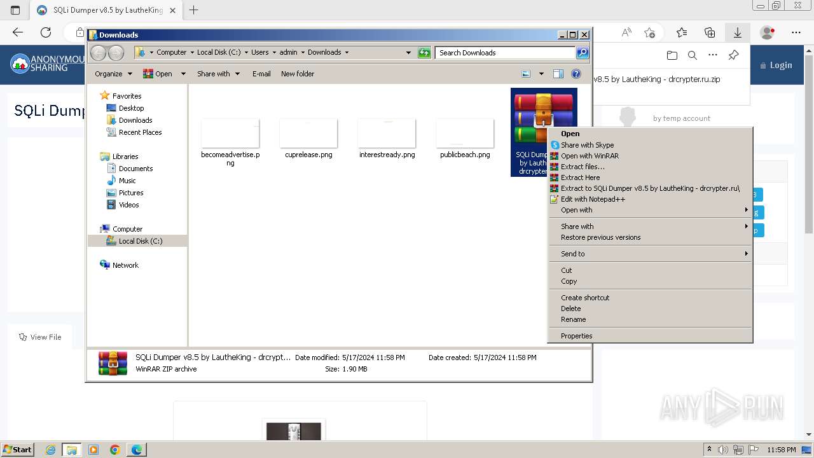Add this page to favorites star

point(649,32)
